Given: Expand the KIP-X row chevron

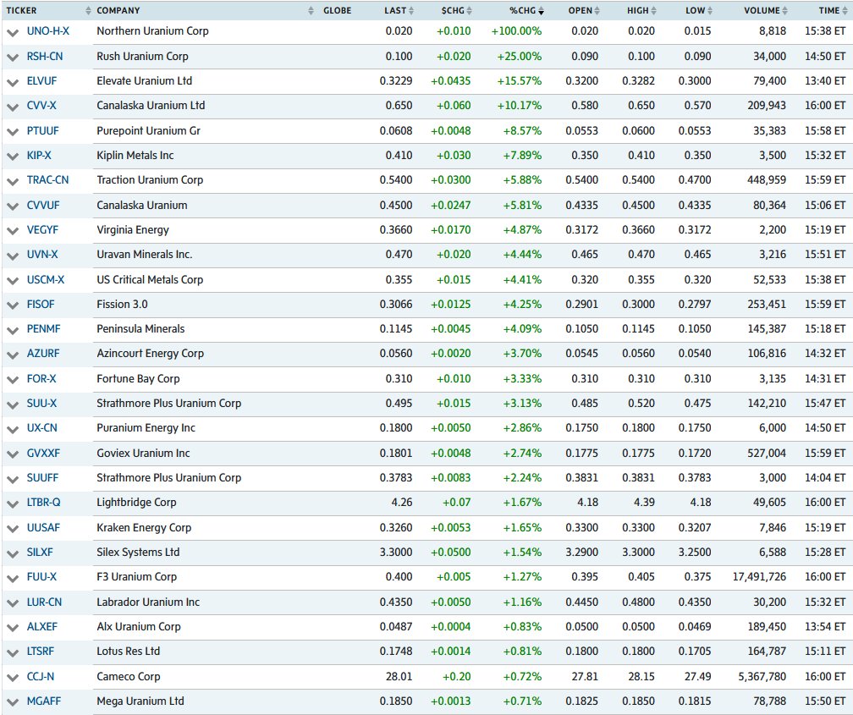Looking at the screenshot, I should 13,157.
